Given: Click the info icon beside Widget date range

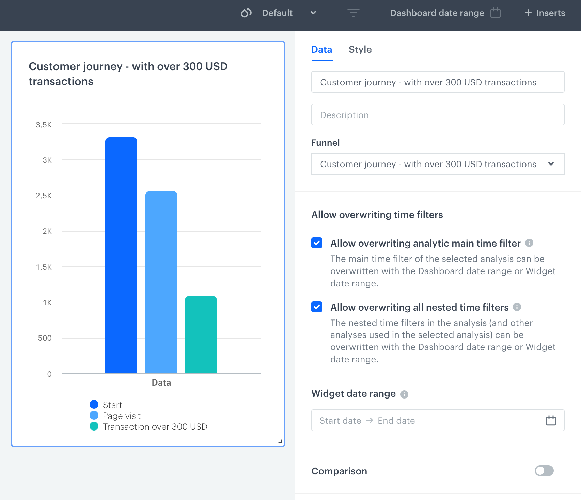Looking at the screenshot, I should 404,394.
